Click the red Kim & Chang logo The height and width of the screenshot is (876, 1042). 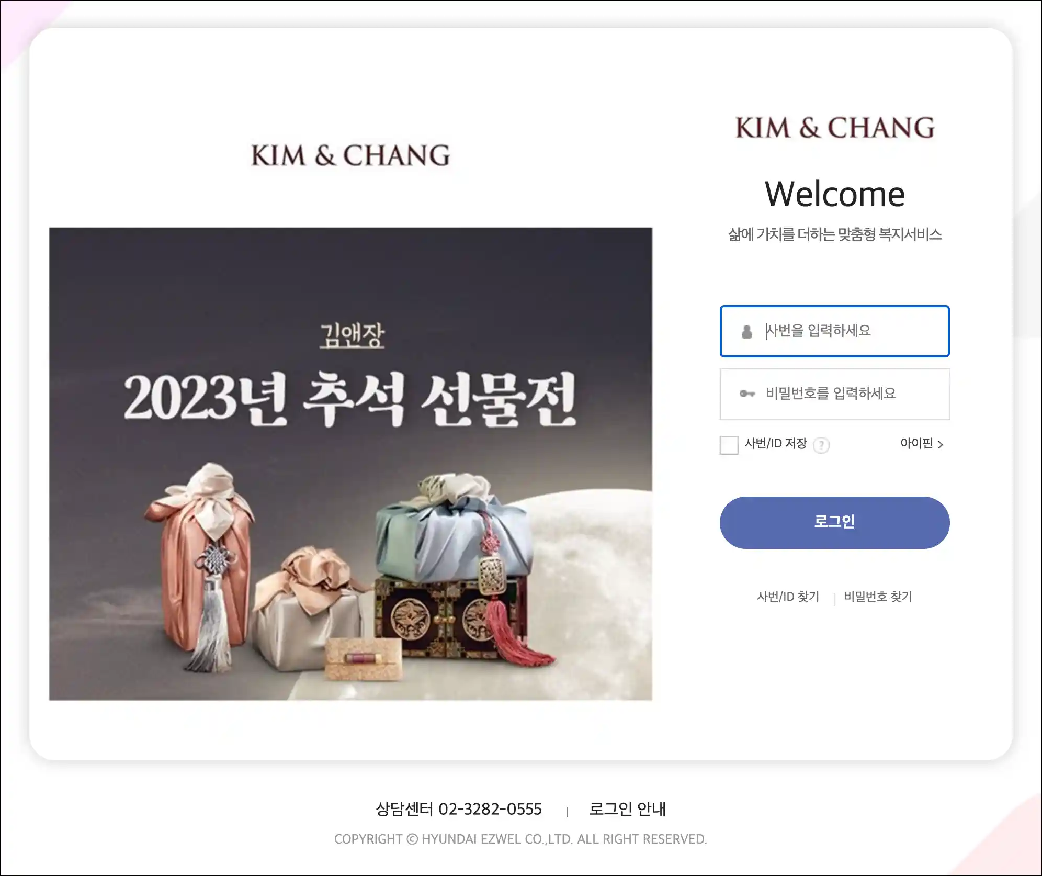[x=835, y=128]
